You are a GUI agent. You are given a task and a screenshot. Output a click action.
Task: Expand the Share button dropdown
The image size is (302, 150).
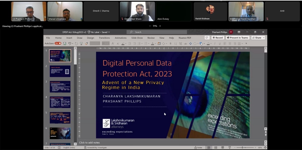[x=264, y=38]
